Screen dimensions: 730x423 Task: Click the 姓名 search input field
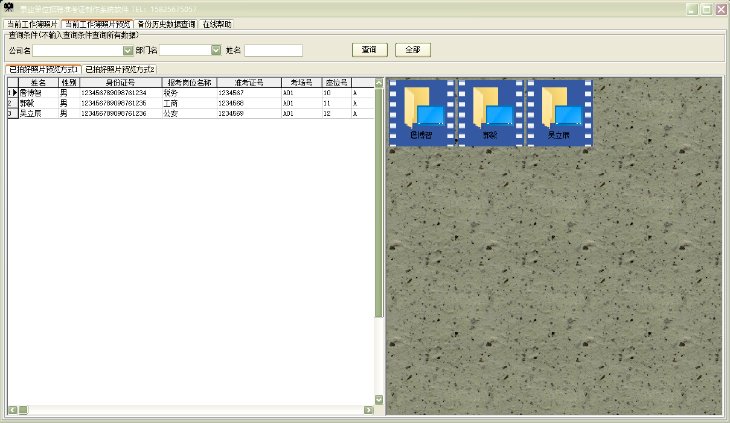pos(274,51)
